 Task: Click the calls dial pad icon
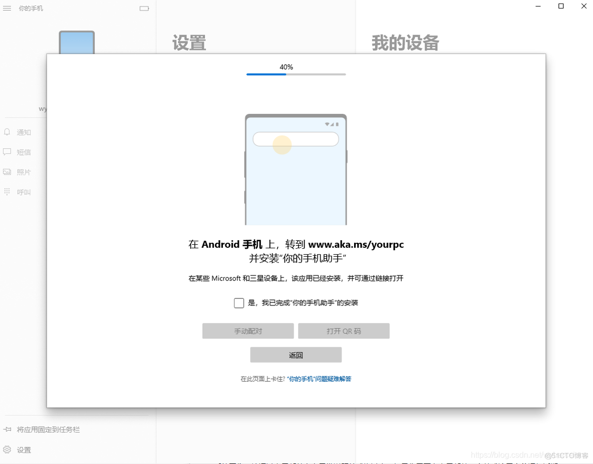click(x=7, y=192)
